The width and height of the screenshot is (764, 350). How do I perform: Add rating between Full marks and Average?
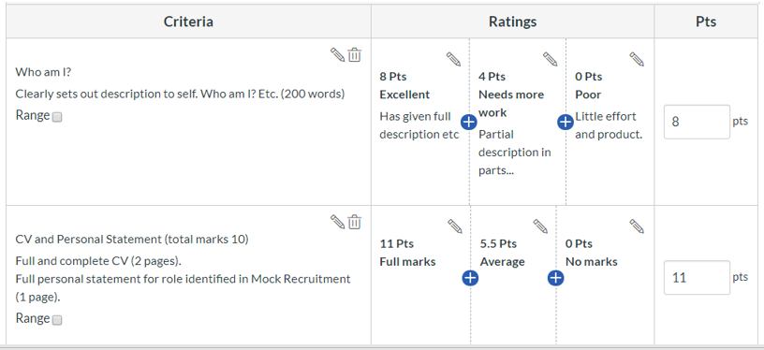point(470,278)
